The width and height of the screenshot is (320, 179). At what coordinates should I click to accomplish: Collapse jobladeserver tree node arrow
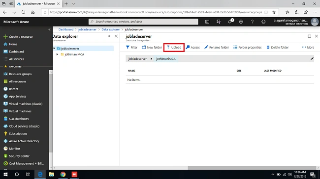coord(54,49)
